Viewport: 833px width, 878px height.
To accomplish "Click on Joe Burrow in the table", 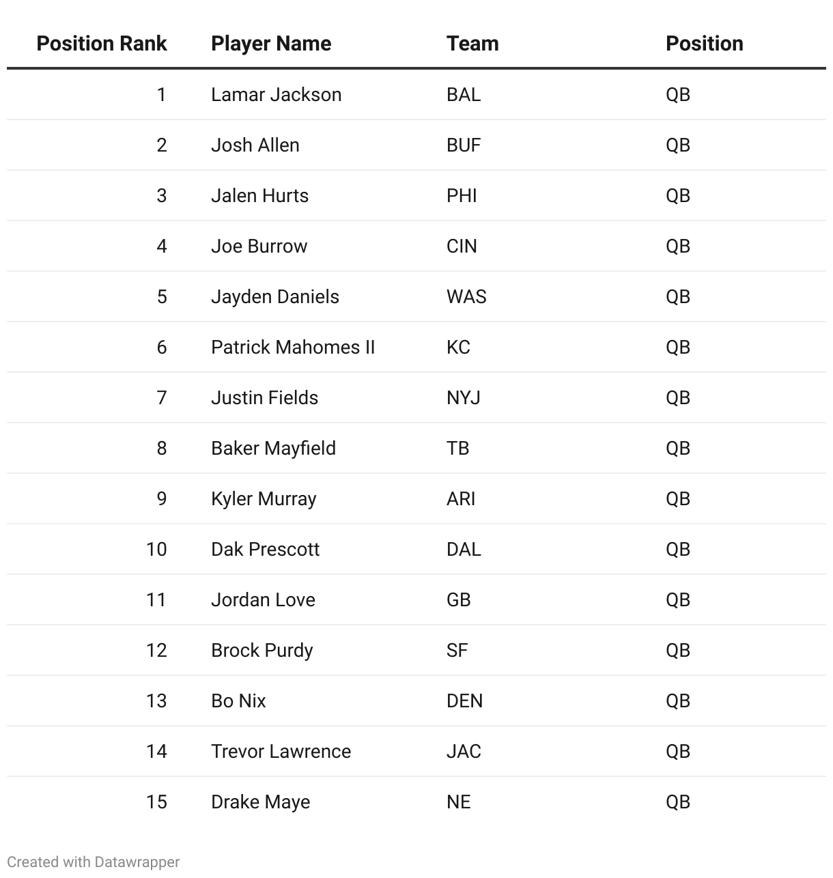I will [x=259, y=246].
